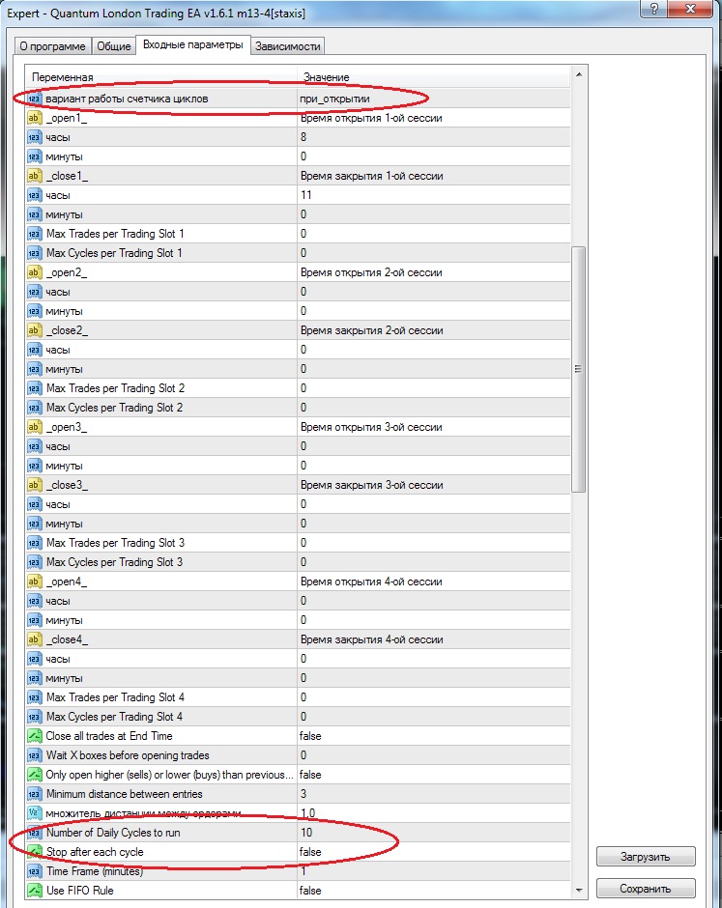Click boolean icon of Close all trades at End Time

pos(35,736)
